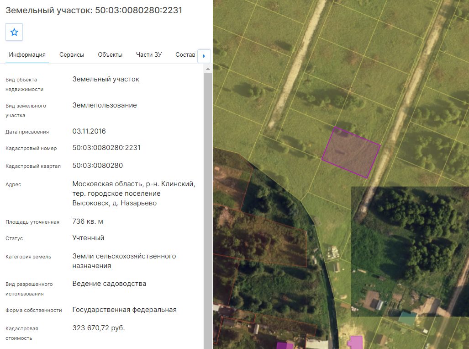Click cadastral quarter value 50:03:0080280
Image resolution: width=469 pixels, height=349 pixels.
(x=98, y=166)
